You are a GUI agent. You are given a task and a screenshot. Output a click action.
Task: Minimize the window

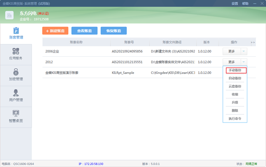(x=255, y=4)
